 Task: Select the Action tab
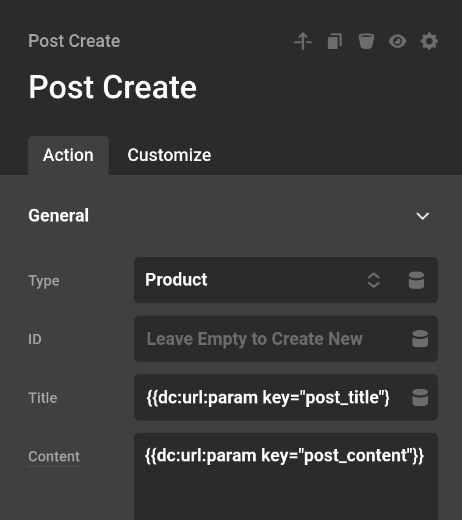point(68,155)
